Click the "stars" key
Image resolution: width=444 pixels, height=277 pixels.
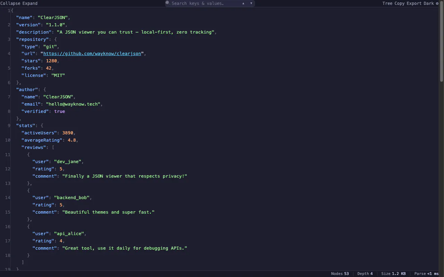point(31,61)
